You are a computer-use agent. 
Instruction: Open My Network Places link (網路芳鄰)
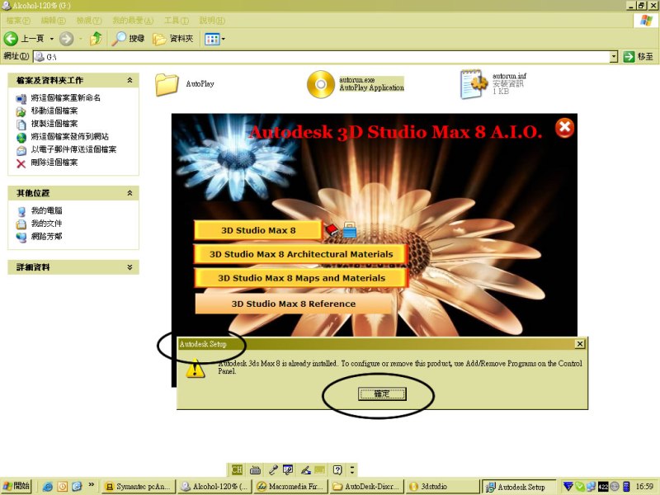[x=47, y=237]
